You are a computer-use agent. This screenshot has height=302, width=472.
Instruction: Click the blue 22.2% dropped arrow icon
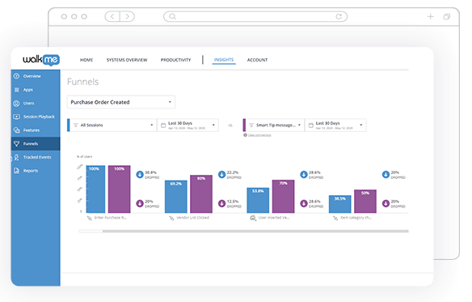click(x=221, y=174)
